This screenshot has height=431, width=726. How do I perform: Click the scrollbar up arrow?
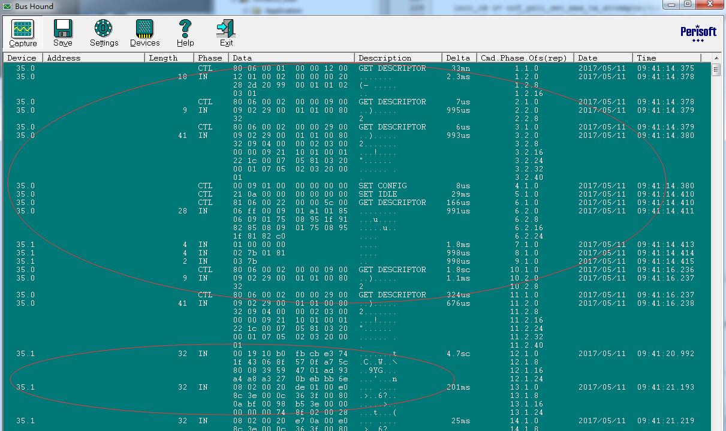716,58
